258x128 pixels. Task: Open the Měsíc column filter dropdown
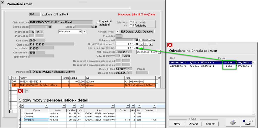(133, 106)
